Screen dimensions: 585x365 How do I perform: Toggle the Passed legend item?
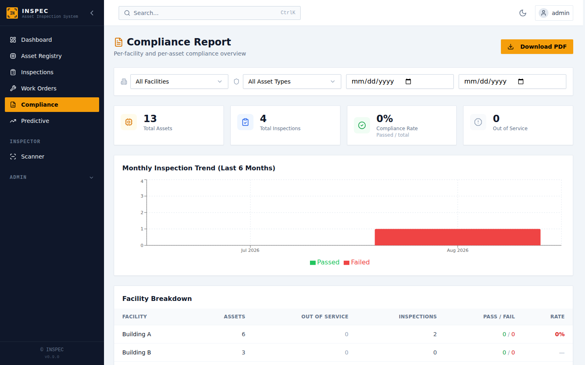pyautogui.click(x=325, y=262)
